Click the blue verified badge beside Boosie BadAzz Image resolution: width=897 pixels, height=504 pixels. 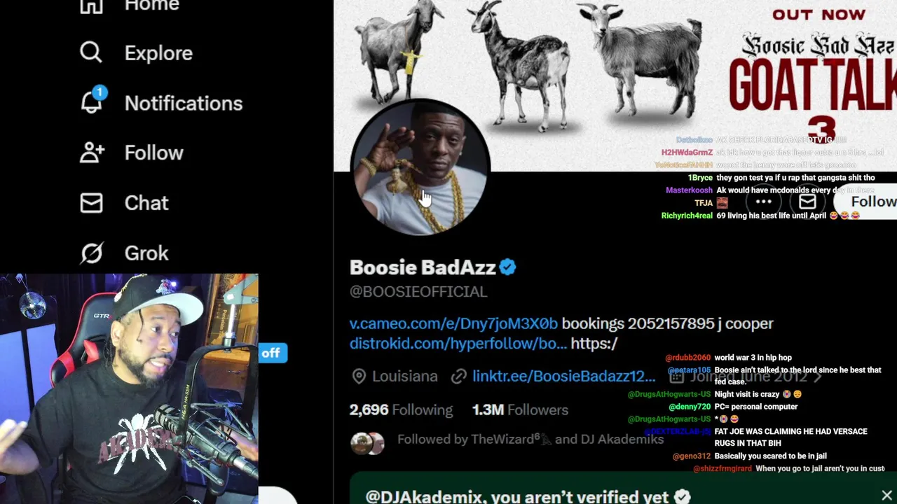tap(508, 267)
